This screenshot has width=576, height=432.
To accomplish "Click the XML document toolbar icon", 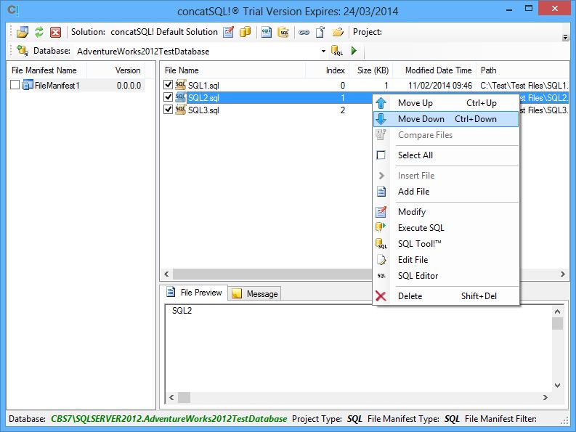I will (267, 32).
